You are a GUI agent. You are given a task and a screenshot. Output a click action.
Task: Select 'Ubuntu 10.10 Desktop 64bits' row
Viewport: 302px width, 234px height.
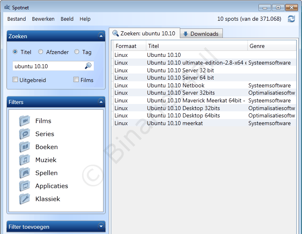(x=205, y=115)
